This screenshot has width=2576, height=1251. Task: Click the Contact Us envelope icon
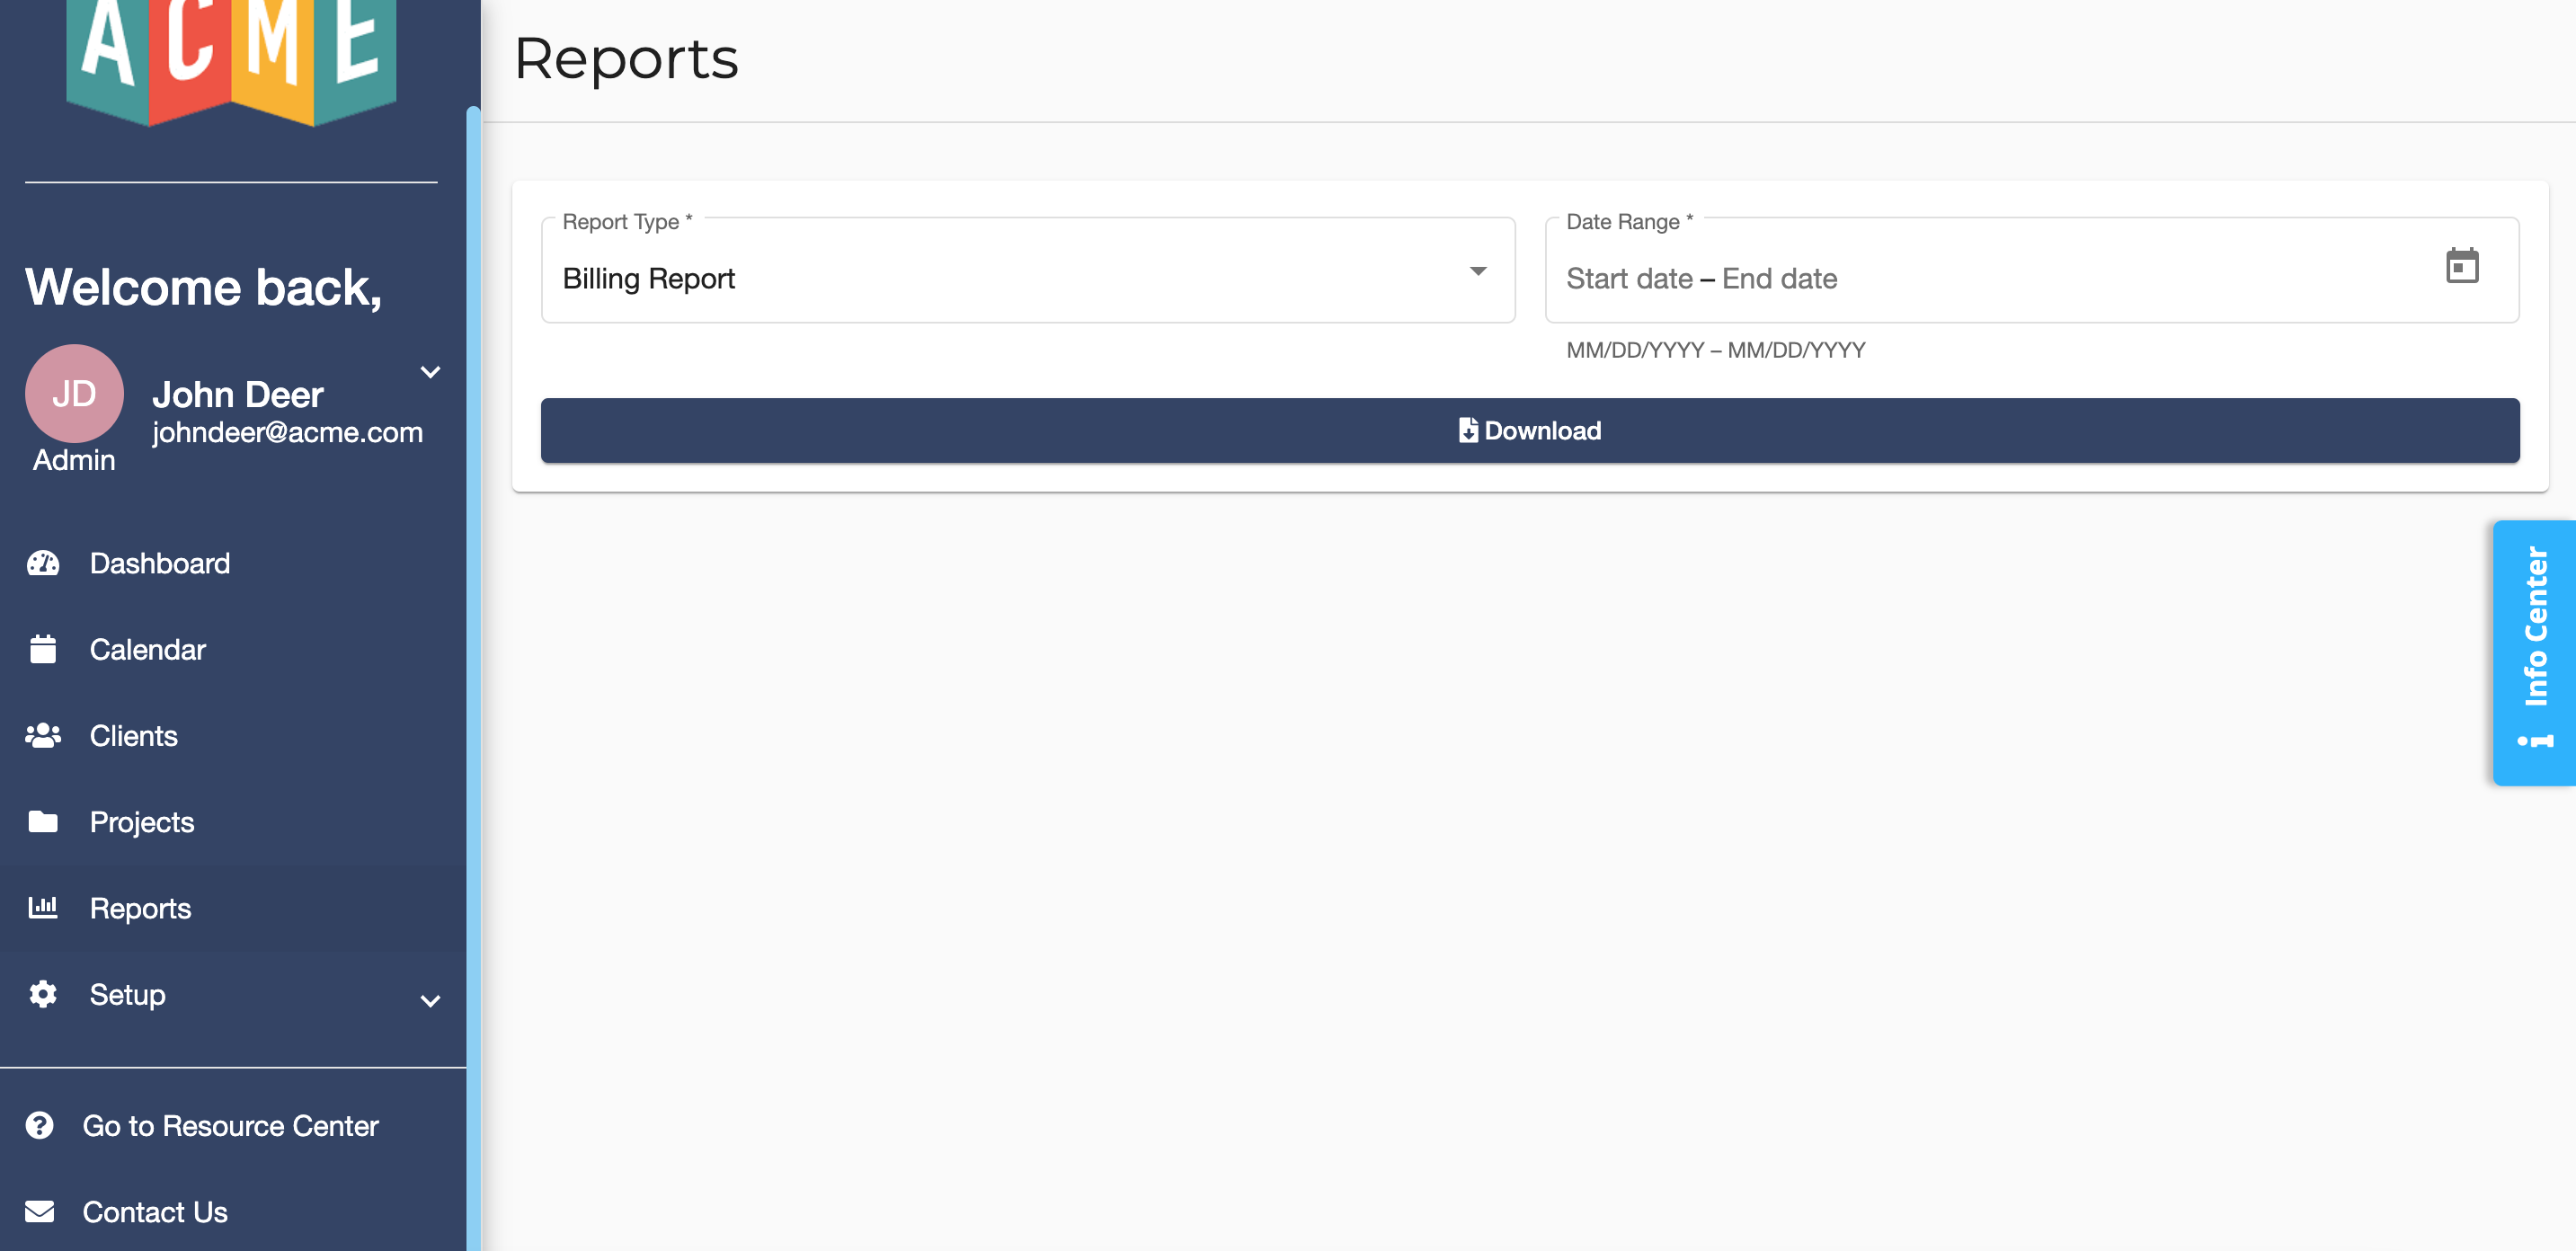pyautogui.click(x=40, y=1211)
